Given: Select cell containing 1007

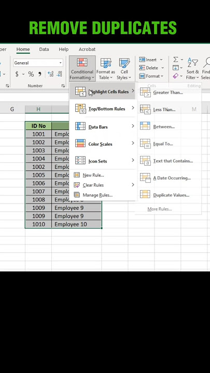Looking at the screenshot, I should (38, 192).
